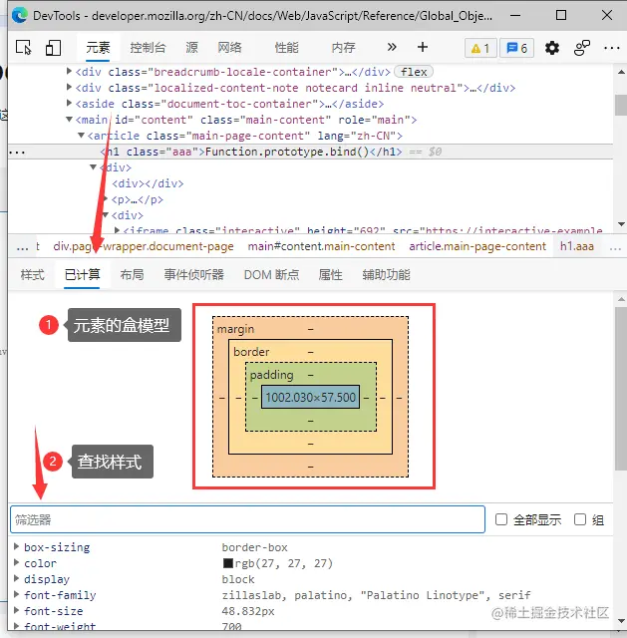The image size is (627, 638).
Task: Open the 事件侦听器 pane tab
Action: pyautogui.click(x=194, y=275)
